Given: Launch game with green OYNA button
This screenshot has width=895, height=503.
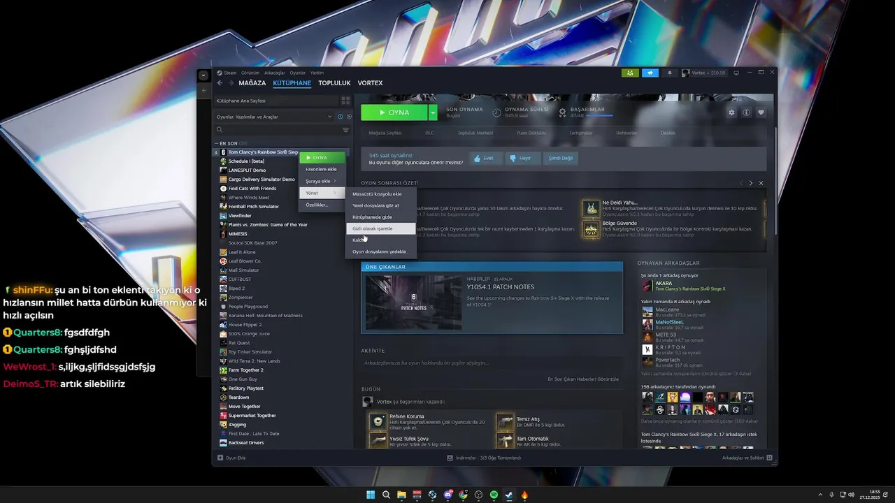Looking at the screenshot, I should [x=394, y=112].
